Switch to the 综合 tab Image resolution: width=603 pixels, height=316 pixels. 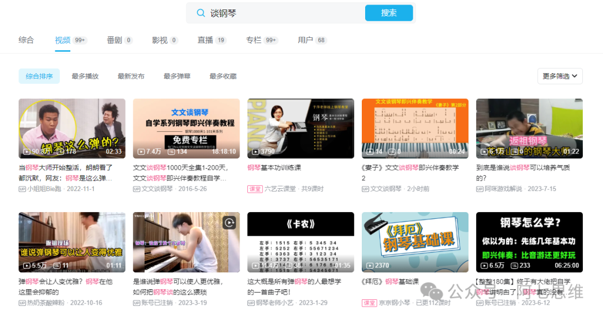click(26, 40)
